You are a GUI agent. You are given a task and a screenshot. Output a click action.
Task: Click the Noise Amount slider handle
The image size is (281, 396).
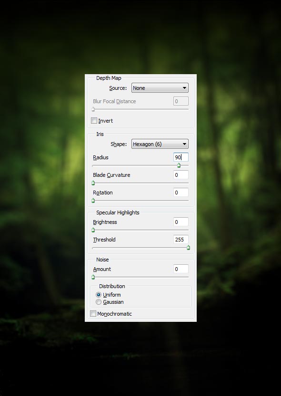93,277
